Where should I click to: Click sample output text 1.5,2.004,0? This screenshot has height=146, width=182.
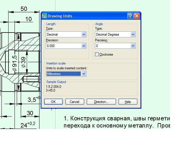pyautogui.click(x=53, y=87)
